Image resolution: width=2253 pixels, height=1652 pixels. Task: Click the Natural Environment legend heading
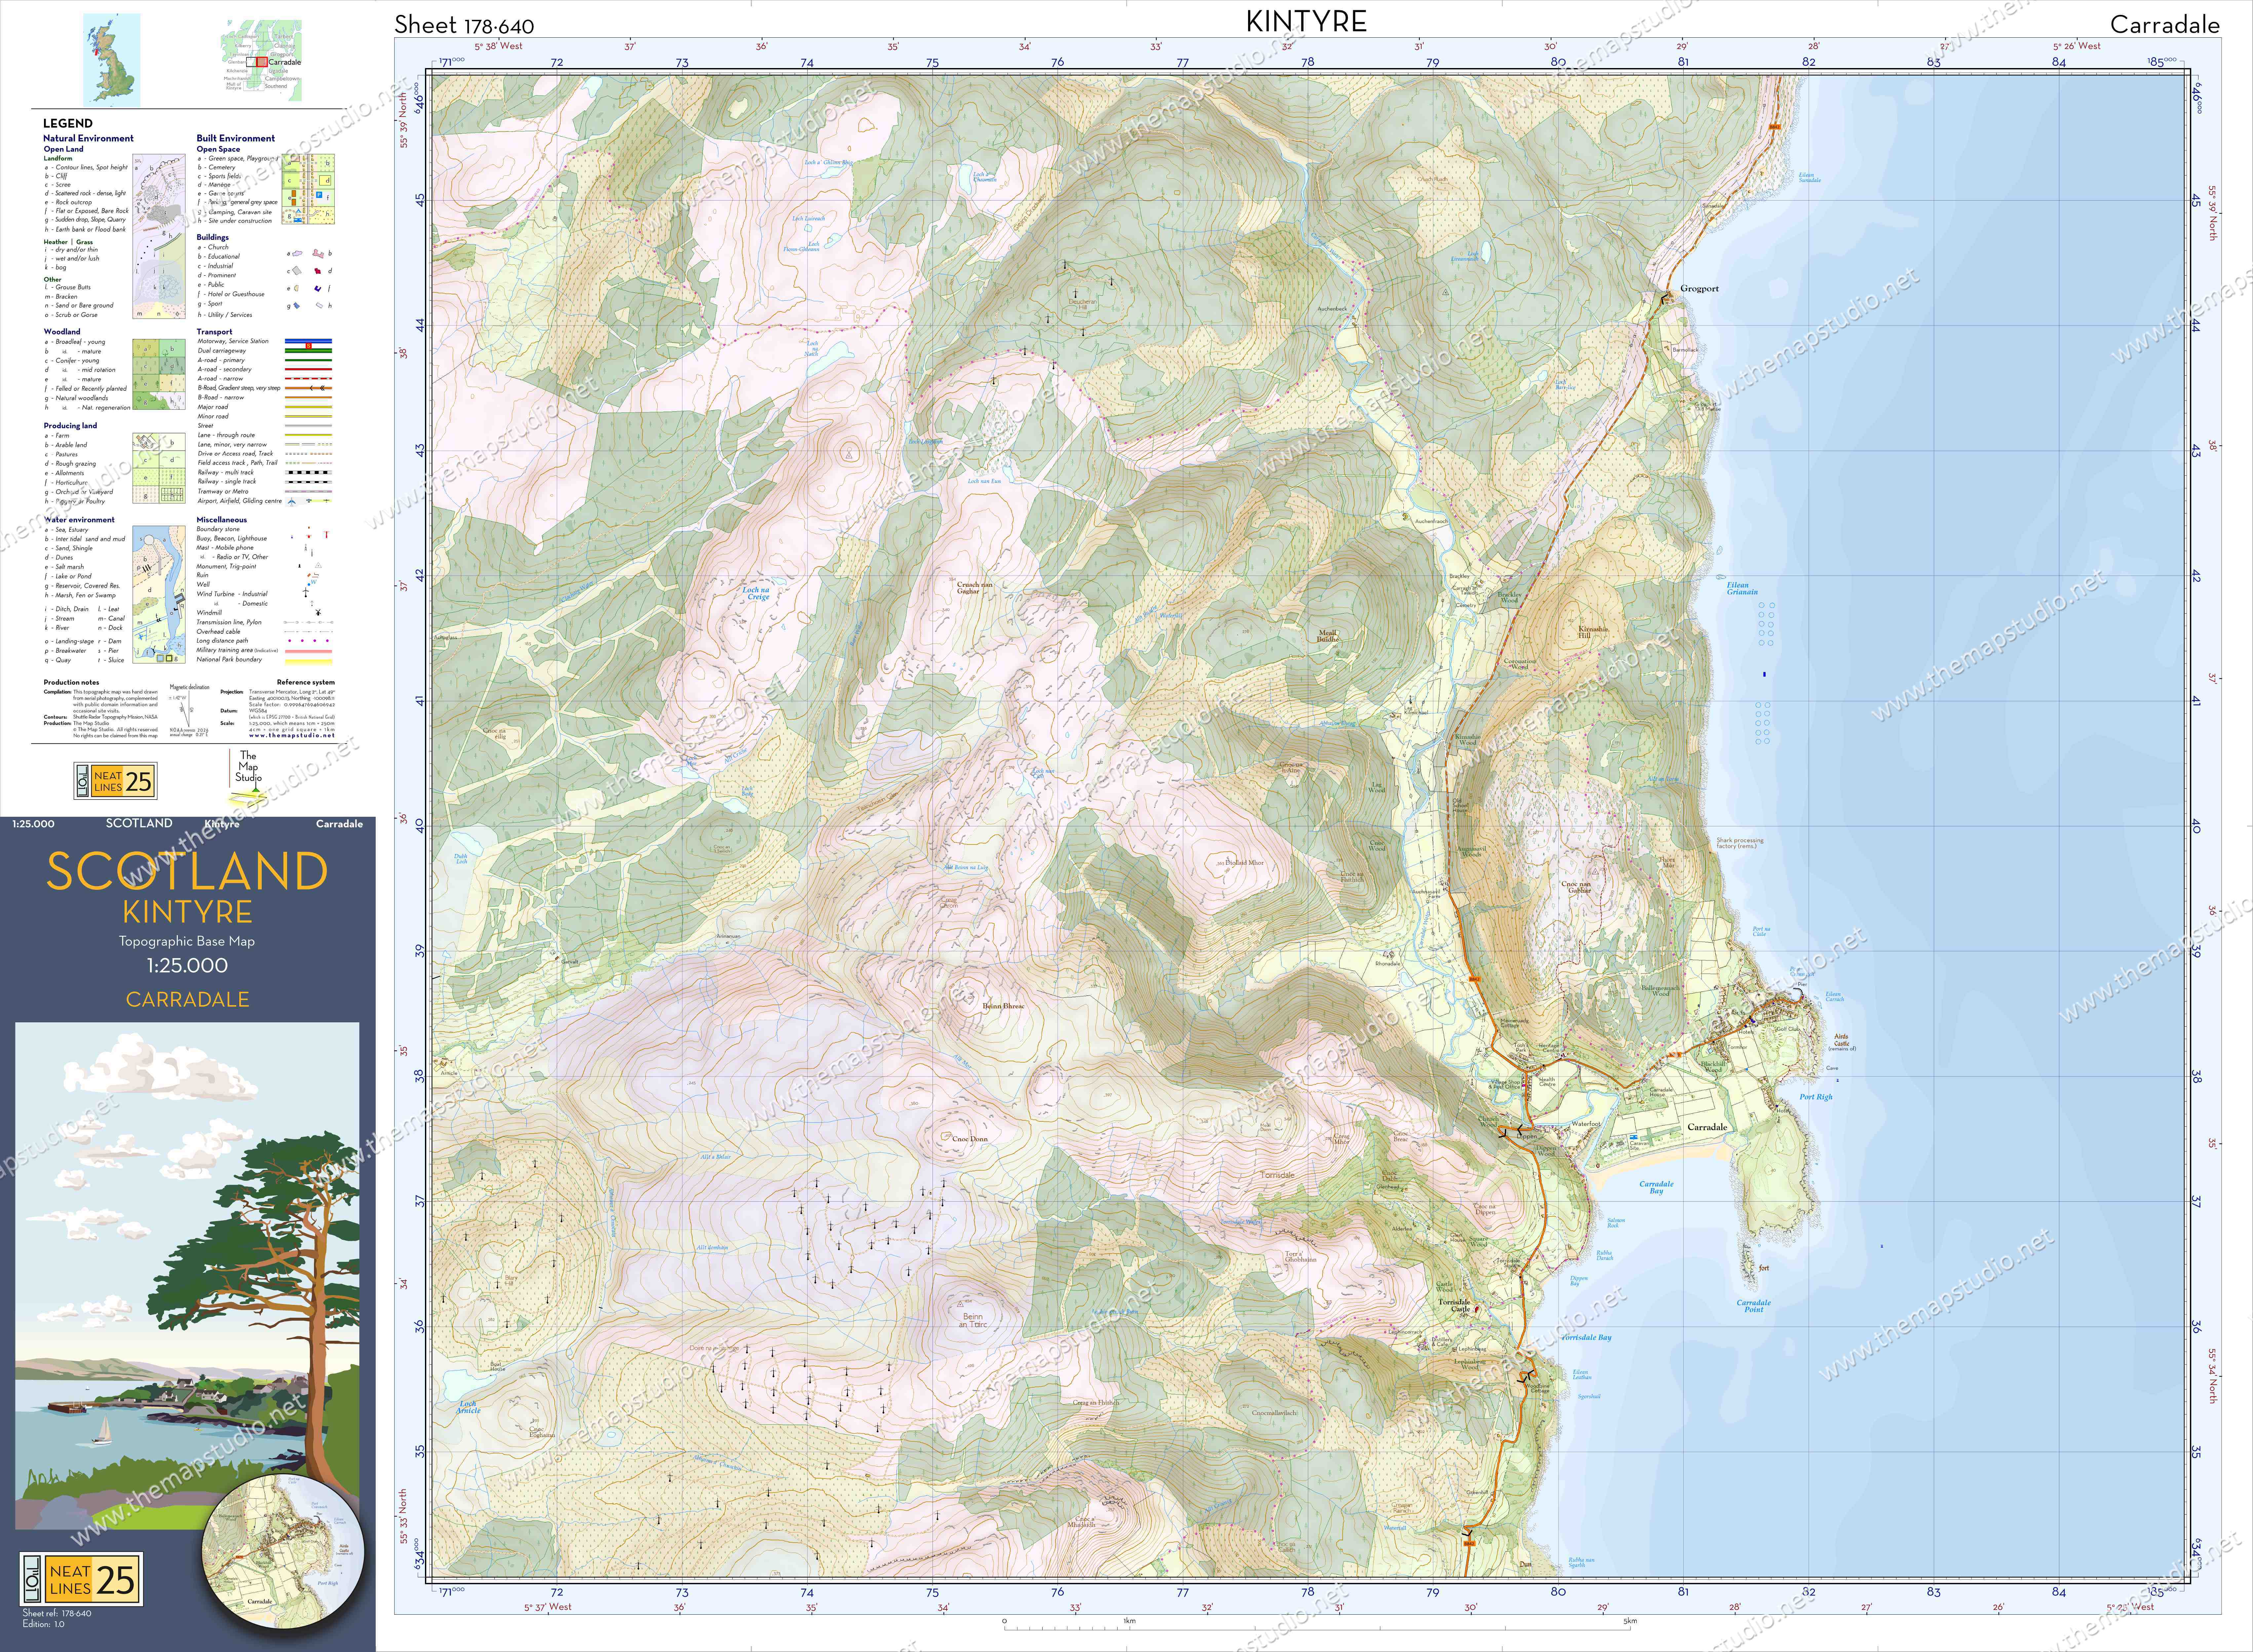coord(88,138)
